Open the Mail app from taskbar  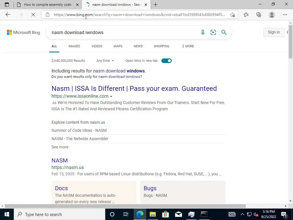coord(179,214)
